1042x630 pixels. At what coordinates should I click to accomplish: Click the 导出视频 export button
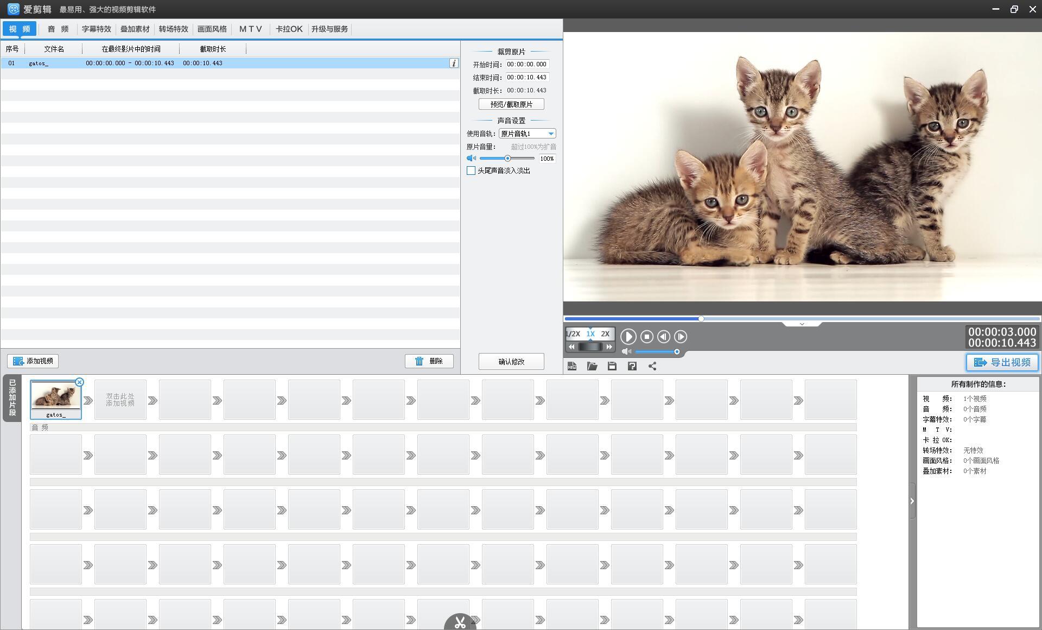pyautogui.click(x=1002, y=362)
